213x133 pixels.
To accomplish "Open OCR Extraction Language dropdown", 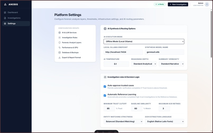I will coord(164,121).
